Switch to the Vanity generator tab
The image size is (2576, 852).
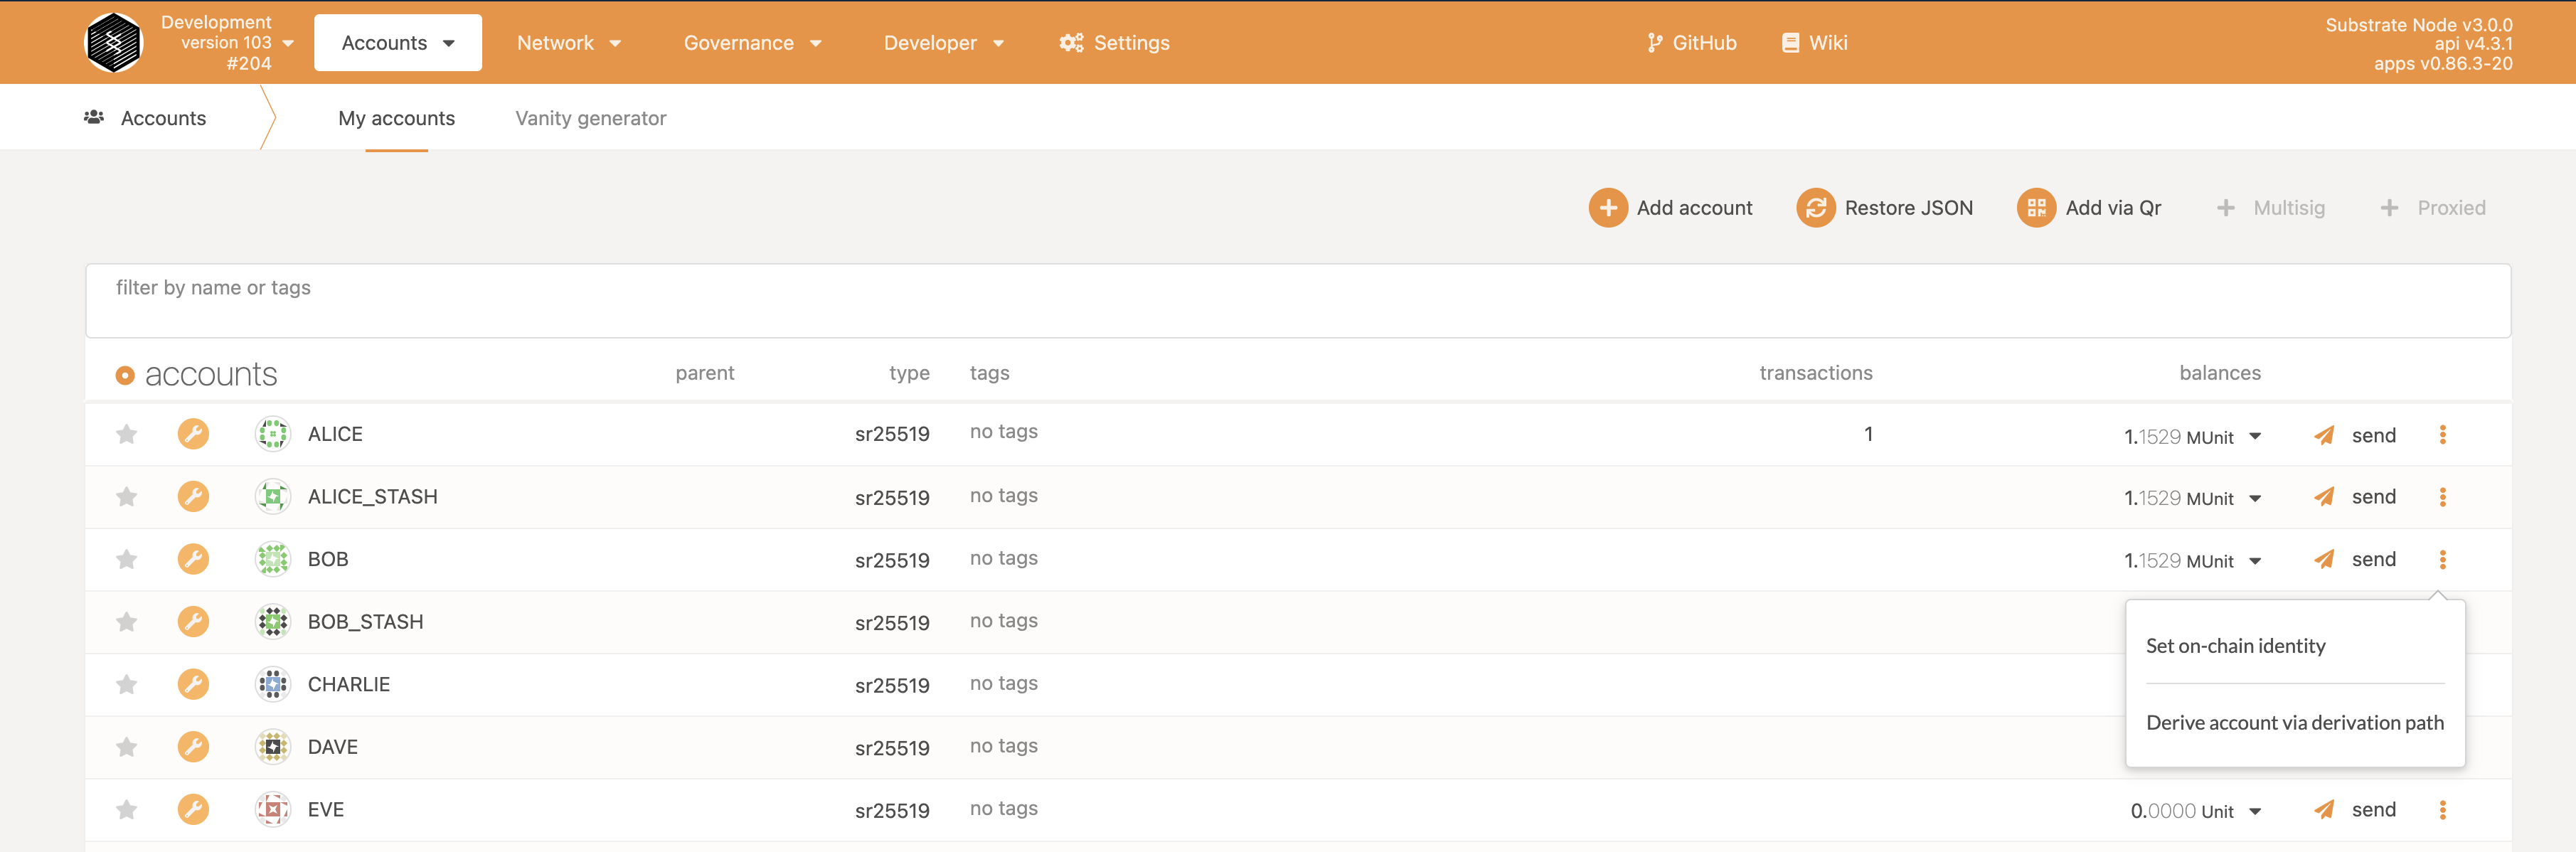(x=590, y=118)
